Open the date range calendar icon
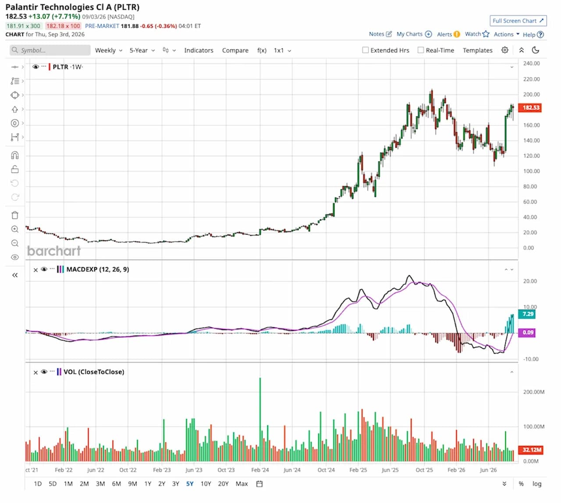Screen dimensions: 561x503 tap(259, 484)
